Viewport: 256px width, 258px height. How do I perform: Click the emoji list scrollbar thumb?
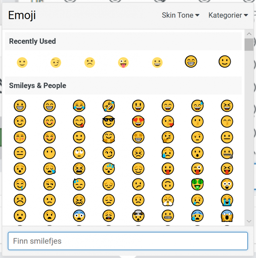pos(249,45)
